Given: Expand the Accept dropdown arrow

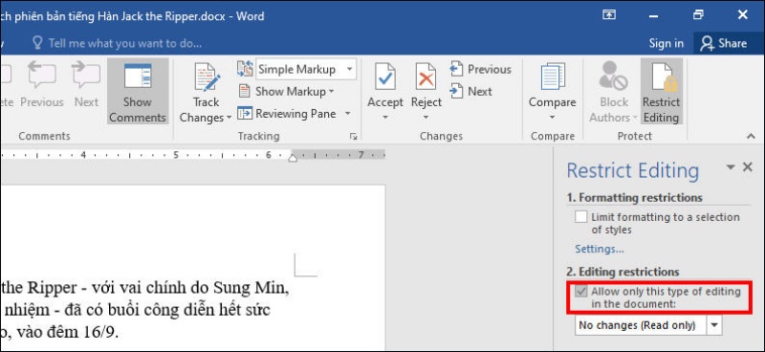Looking at the screenshot, I should point(385,118).
